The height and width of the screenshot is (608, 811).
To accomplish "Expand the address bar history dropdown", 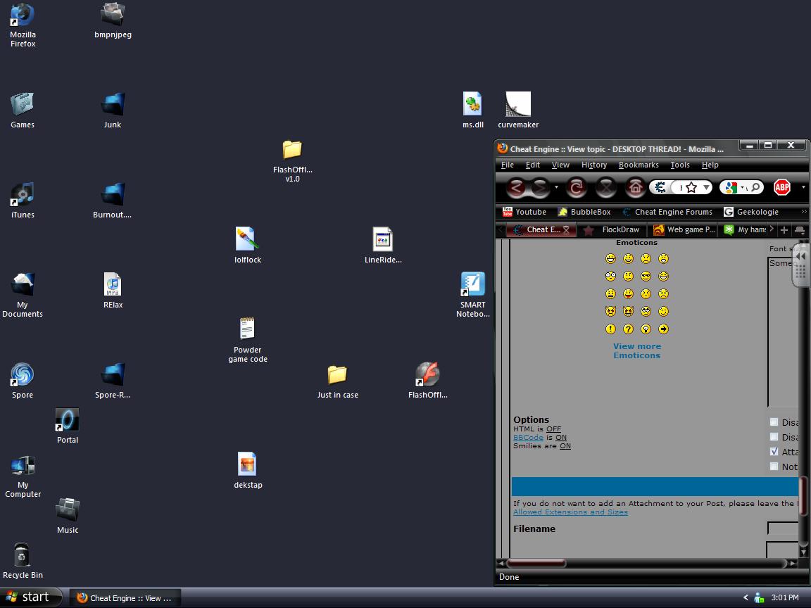I will coord(706,188).
